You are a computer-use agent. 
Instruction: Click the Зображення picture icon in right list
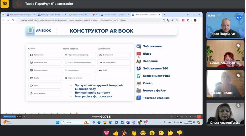click(x=139, y=46)
